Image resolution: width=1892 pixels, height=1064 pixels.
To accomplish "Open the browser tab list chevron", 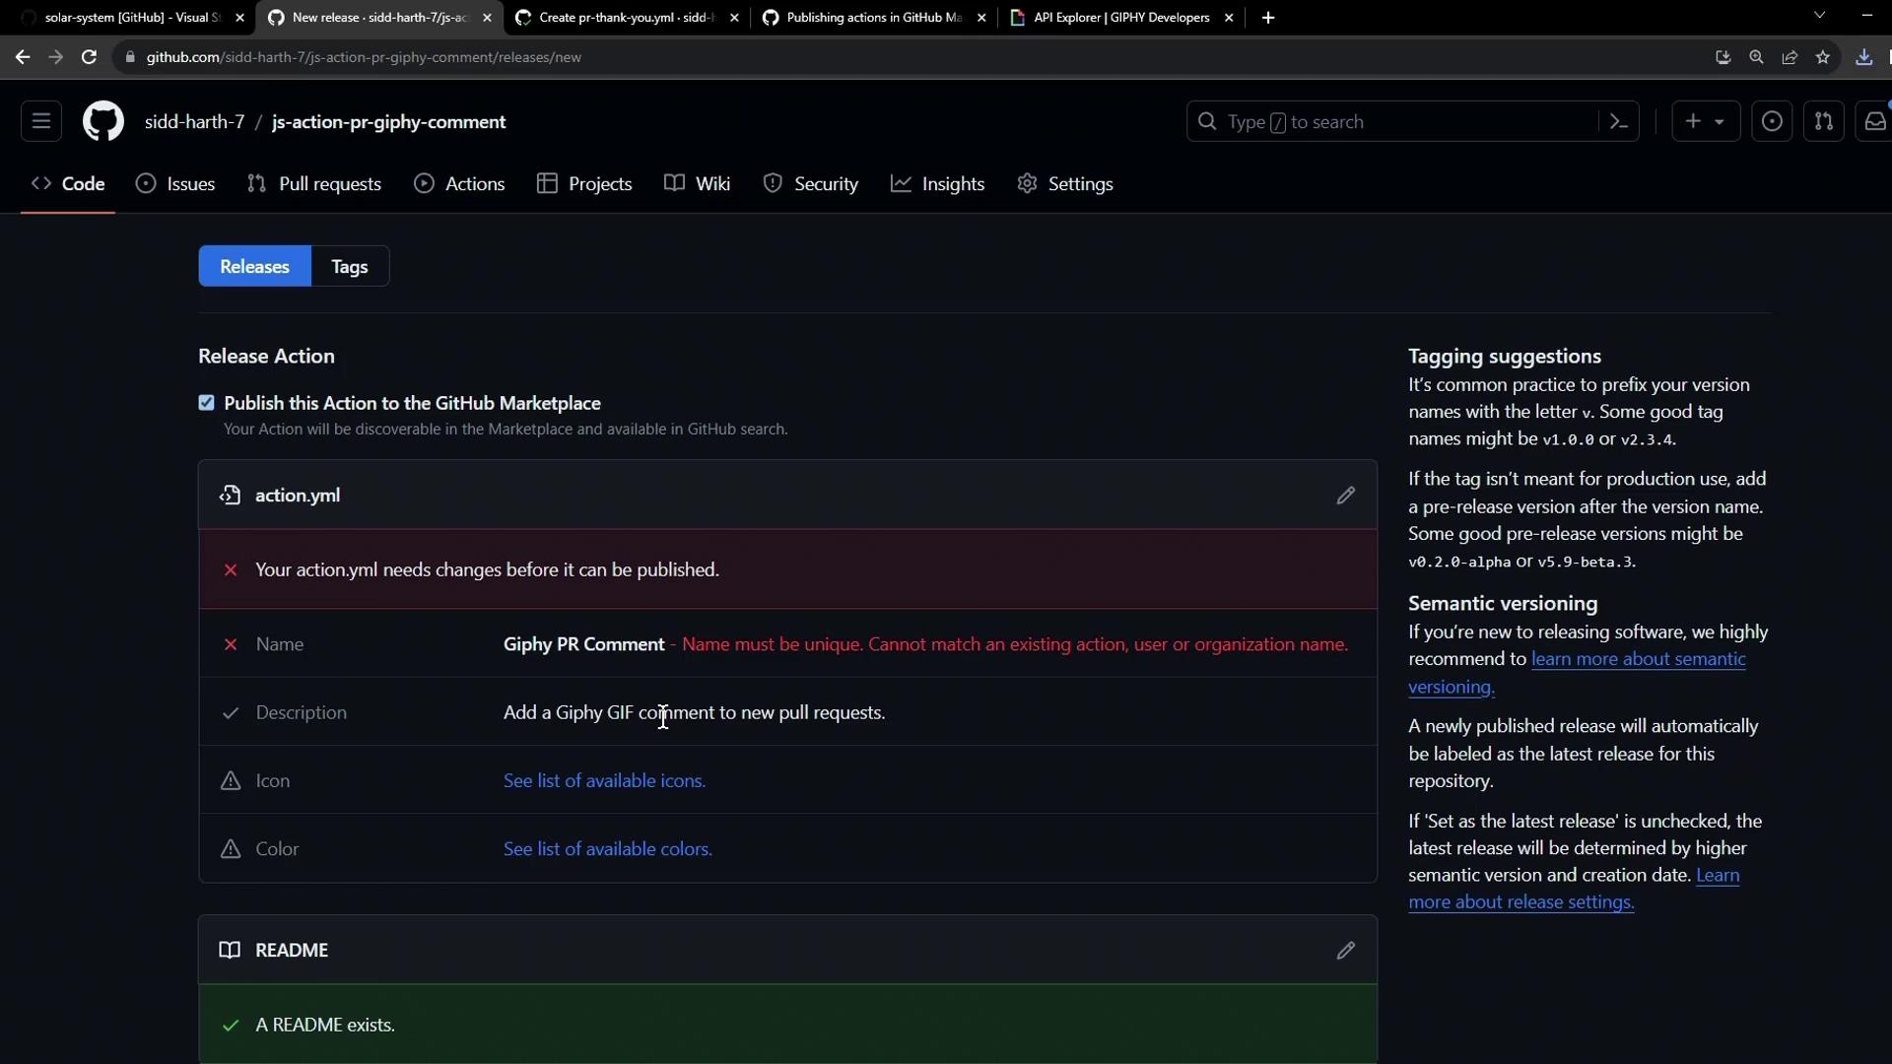I will [x=1819, y=16].
